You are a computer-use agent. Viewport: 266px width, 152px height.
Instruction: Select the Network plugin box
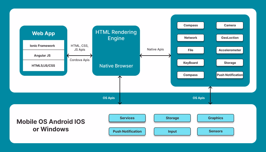point(190,38)
